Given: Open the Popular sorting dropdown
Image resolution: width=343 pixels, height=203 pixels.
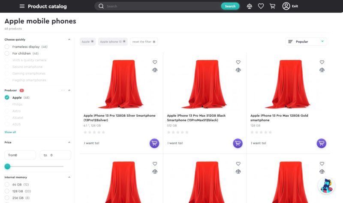Looking at the screenshot, I should coord(306,41).
